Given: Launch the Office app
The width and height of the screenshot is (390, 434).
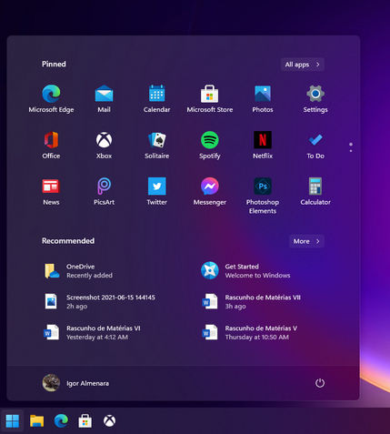Looking at the screenshot, I should [51, 146].
